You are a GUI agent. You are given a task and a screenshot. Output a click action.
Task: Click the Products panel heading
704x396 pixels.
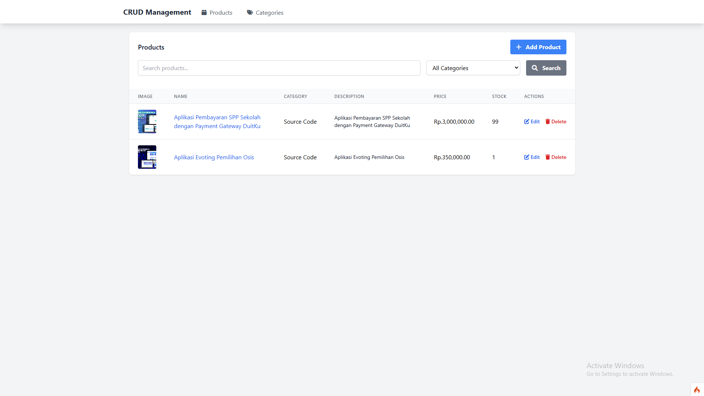point(151,47)
